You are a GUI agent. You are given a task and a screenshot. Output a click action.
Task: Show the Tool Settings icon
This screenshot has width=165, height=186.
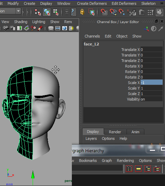151,12
